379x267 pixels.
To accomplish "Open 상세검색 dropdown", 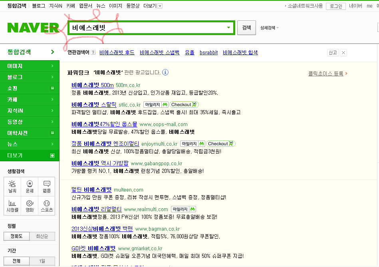I will pos(270,28).
